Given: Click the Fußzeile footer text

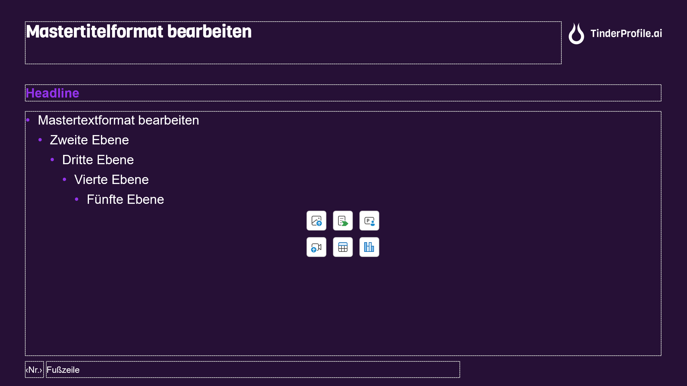Looking at the screenshot, I should 63,369.
